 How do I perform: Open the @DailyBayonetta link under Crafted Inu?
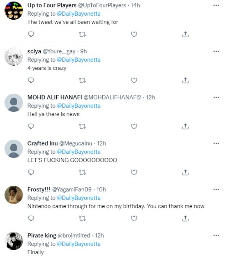pyautogui.click(x=78, y=152)
